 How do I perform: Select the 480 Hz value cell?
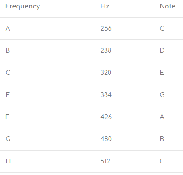point(106,139)
